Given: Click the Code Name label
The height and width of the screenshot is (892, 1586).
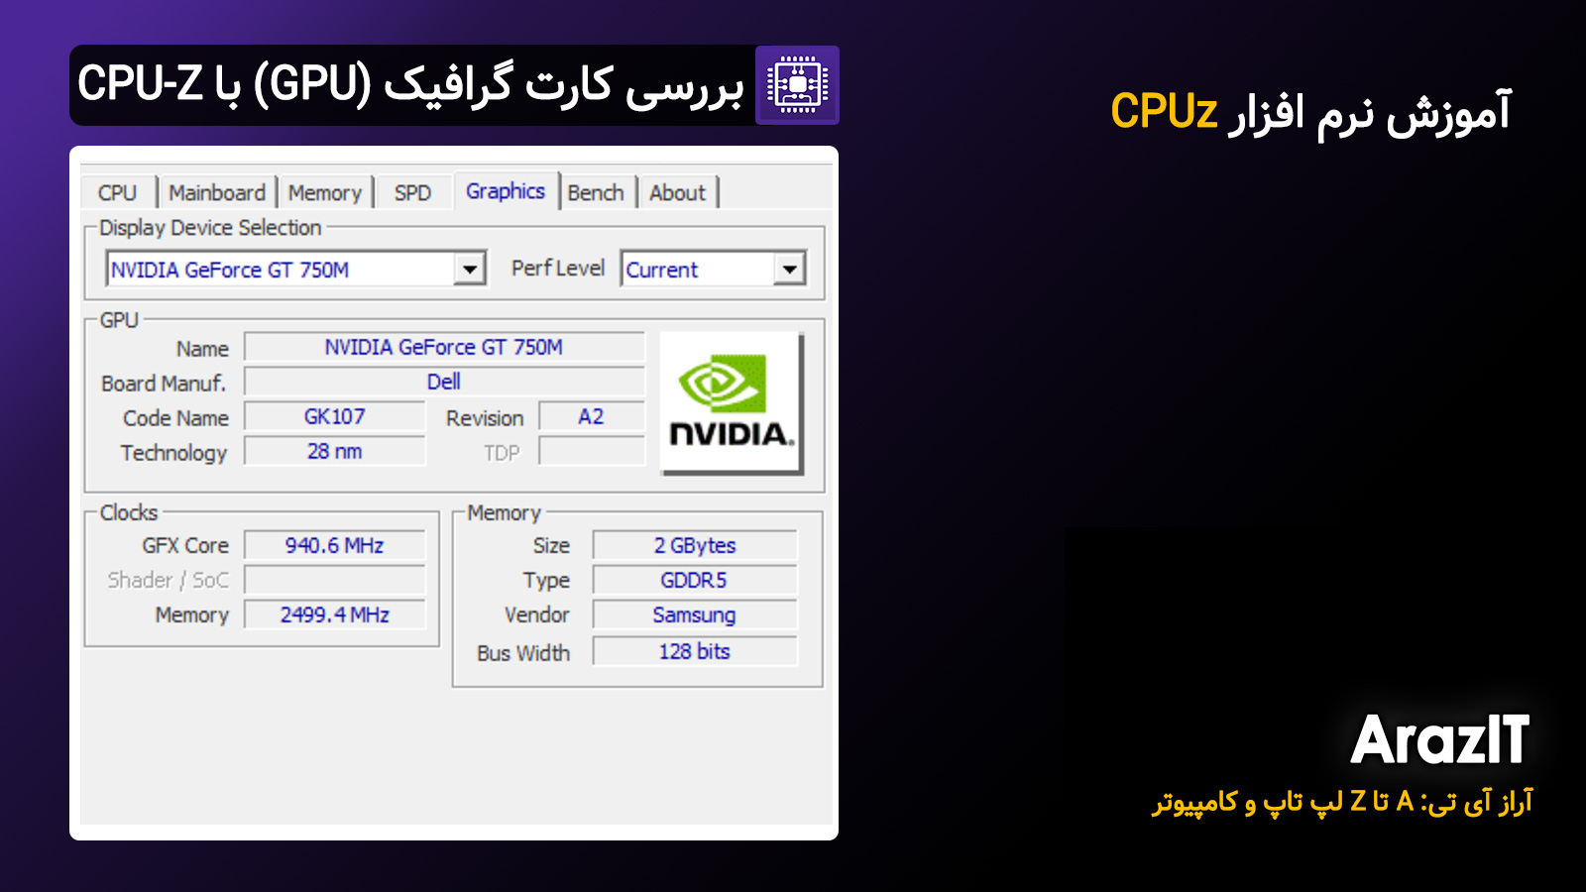Looking at the screenshot, I should [x=175, y=418].
